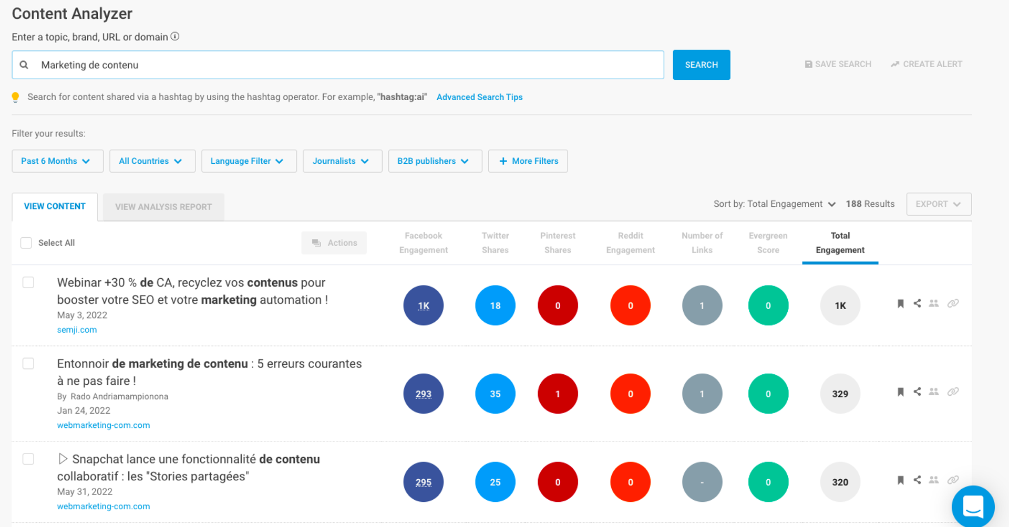Viewport: 1009px width, 527px height.
Task: Open Advanced Search Tips link
Action: (x=479, y=97)
